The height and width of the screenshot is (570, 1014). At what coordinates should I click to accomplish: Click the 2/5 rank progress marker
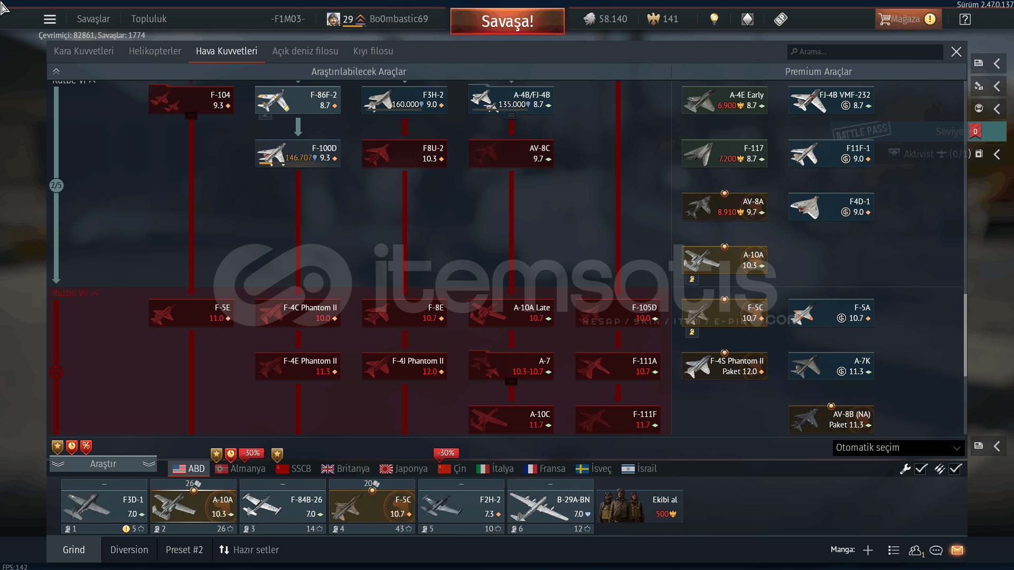[56, 185]
